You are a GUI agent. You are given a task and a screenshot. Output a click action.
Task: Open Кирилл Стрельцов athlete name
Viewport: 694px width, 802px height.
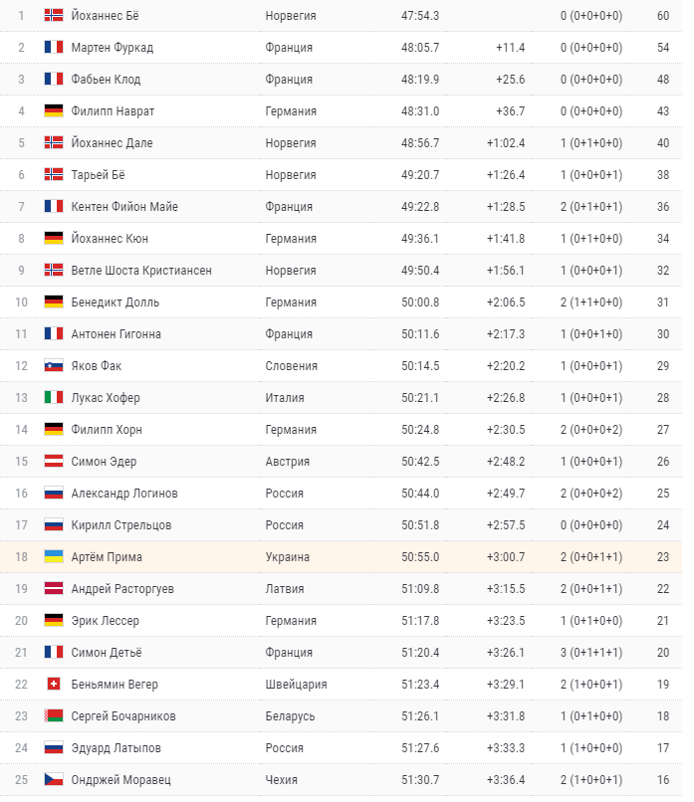click(121, 525)
